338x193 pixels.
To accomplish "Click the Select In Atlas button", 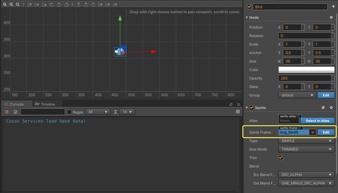I will tap(317, 121).
